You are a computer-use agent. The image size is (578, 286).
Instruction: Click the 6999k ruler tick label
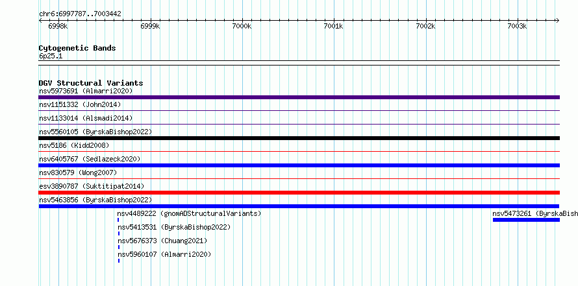[151, 26]
